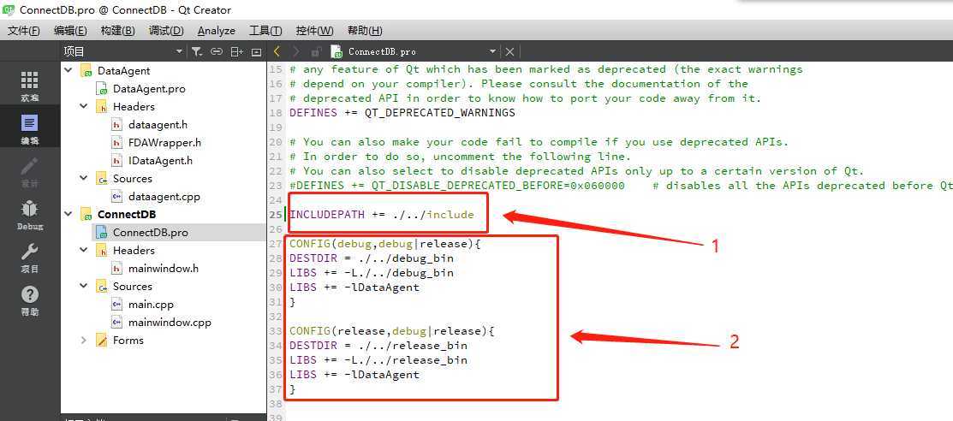Collapse DataAgent Headers folder
The image size is (953, 421).
(84, 106)
